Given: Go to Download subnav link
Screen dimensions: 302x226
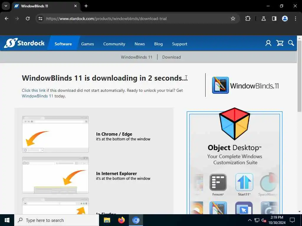Looking at the screenshot, I should tap(171, 57).
